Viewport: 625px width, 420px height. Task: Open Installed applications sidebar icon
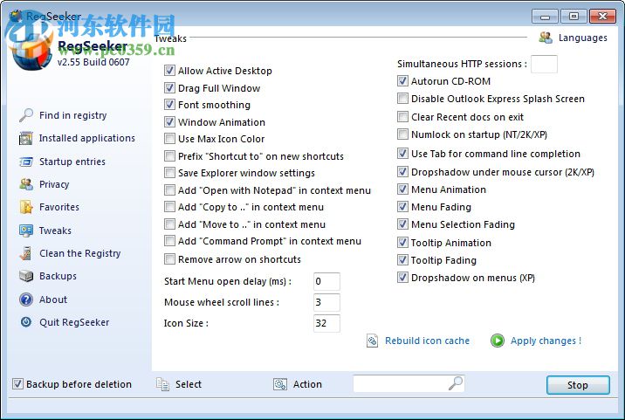coord(25,139)
